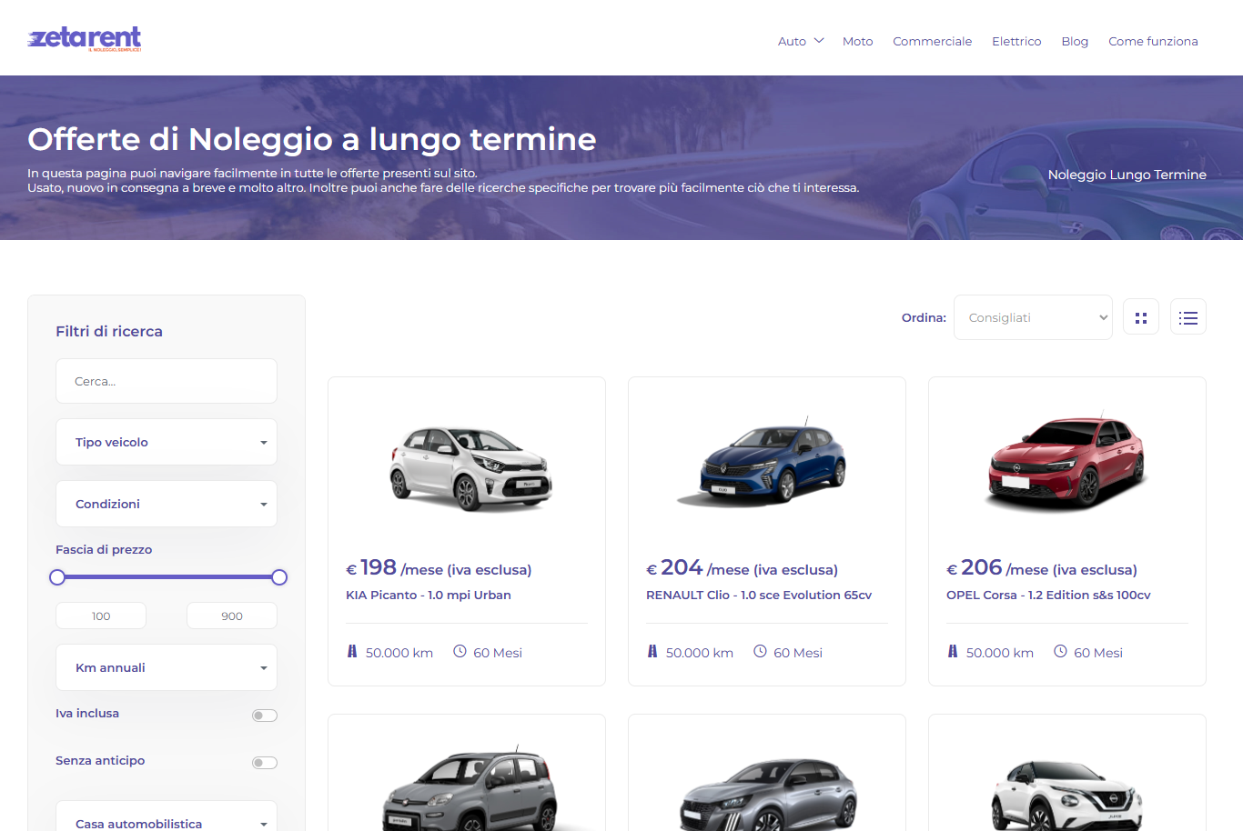This screenshot has height=831, width=1243.
Task: Switch to grid view layout
Action: (1140, 317)
